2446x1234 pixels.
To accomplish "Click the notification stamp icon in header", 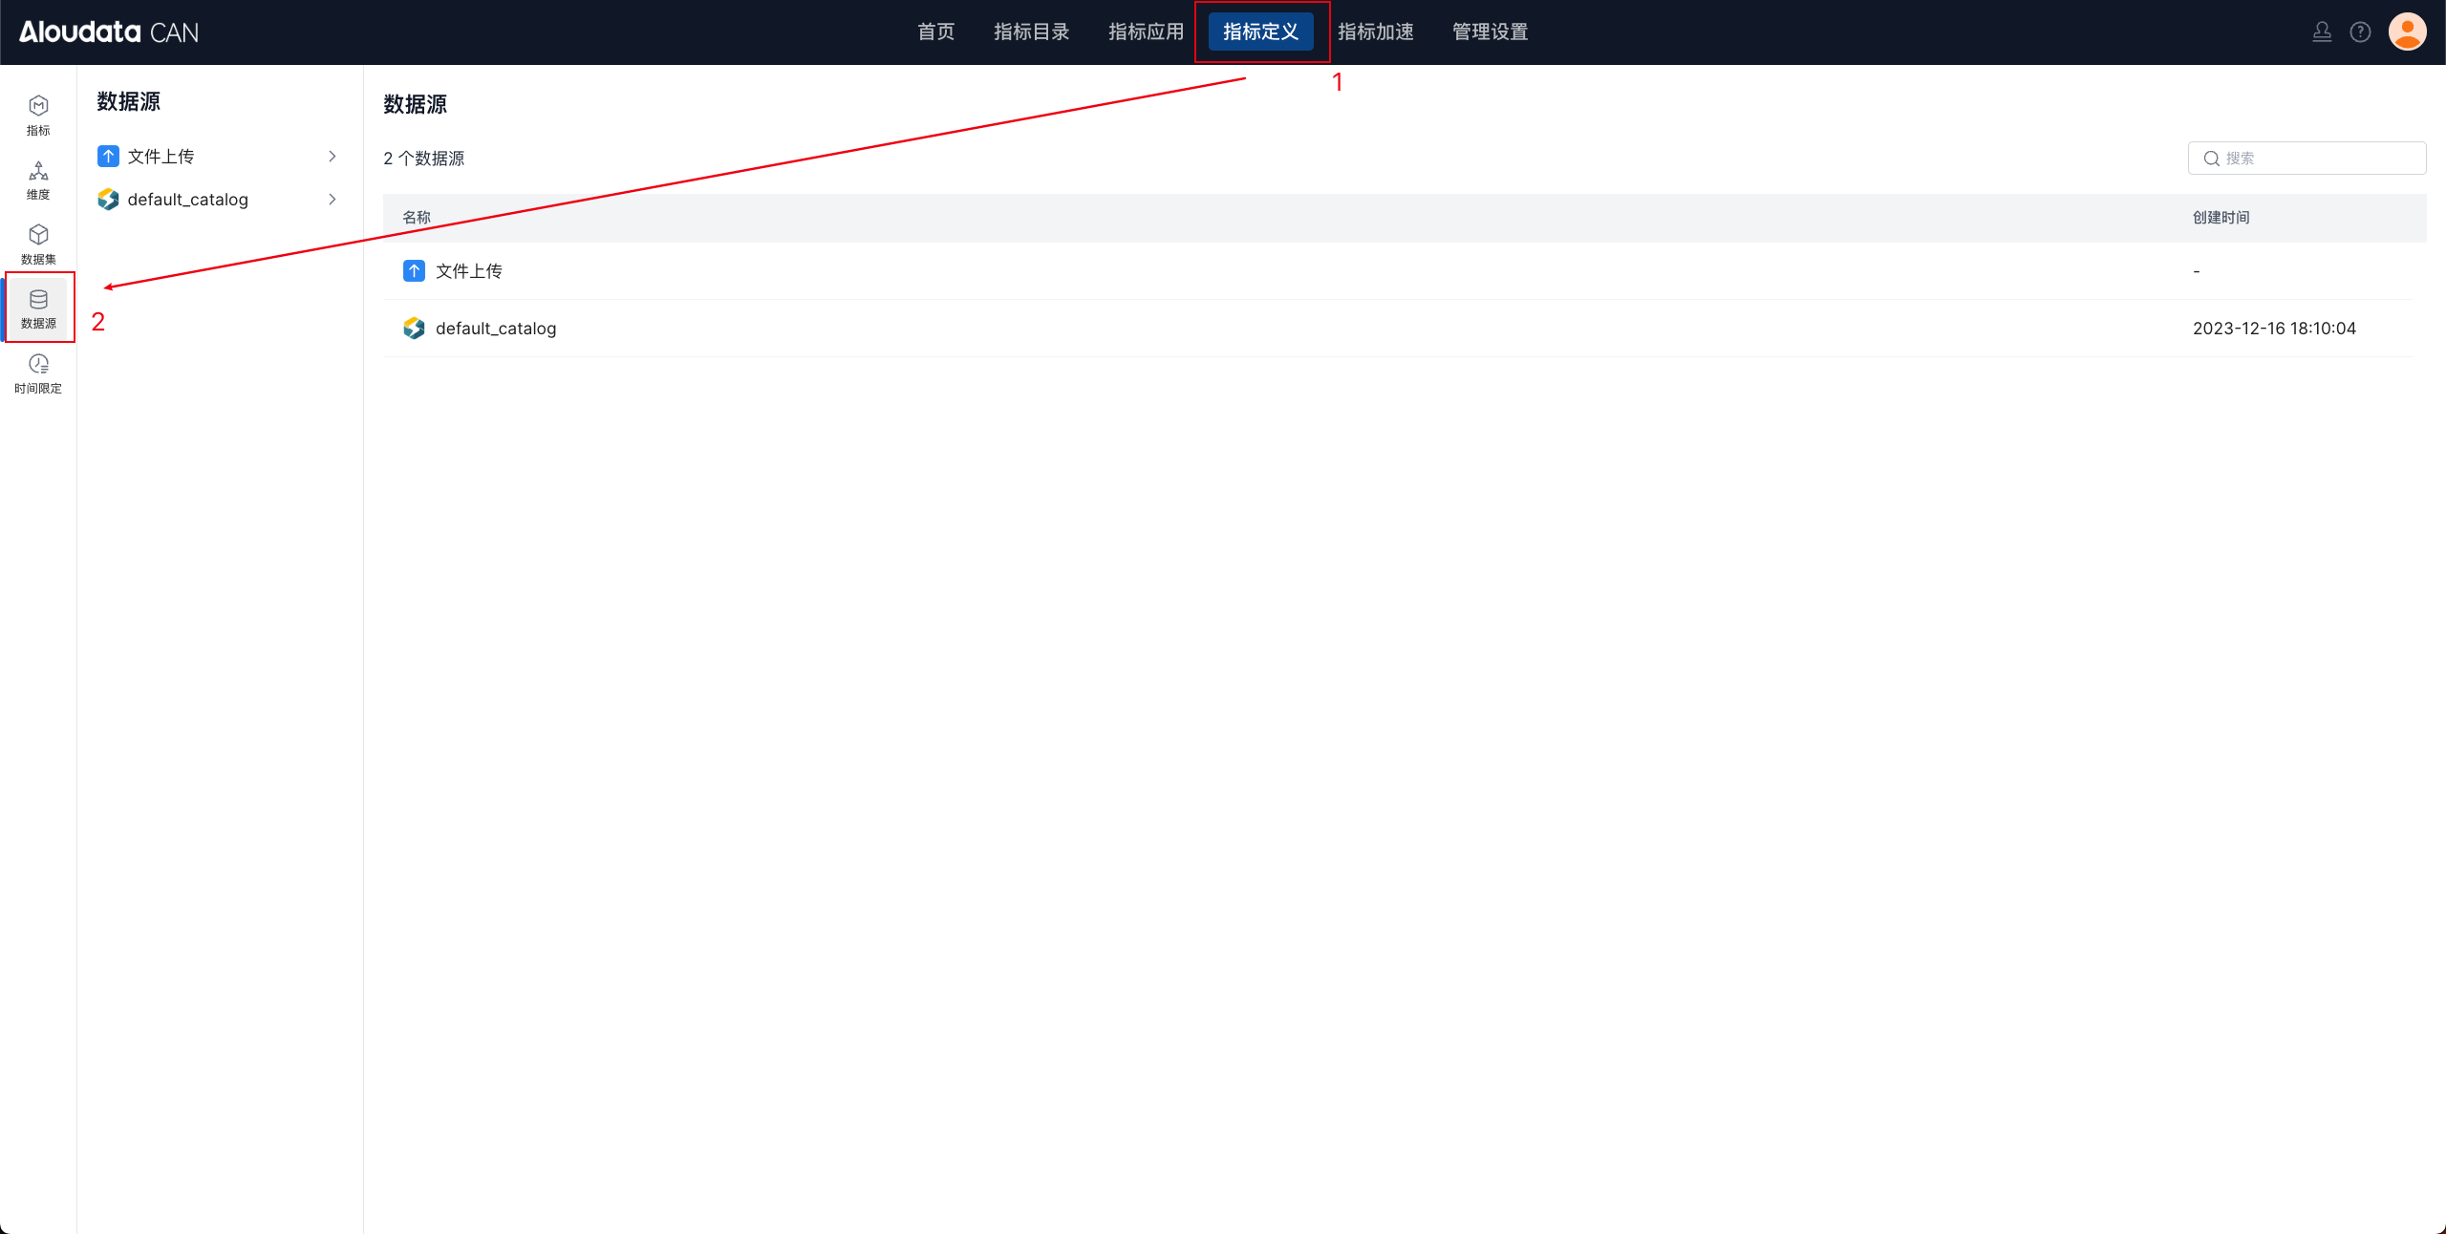I will pos(2322,32).
